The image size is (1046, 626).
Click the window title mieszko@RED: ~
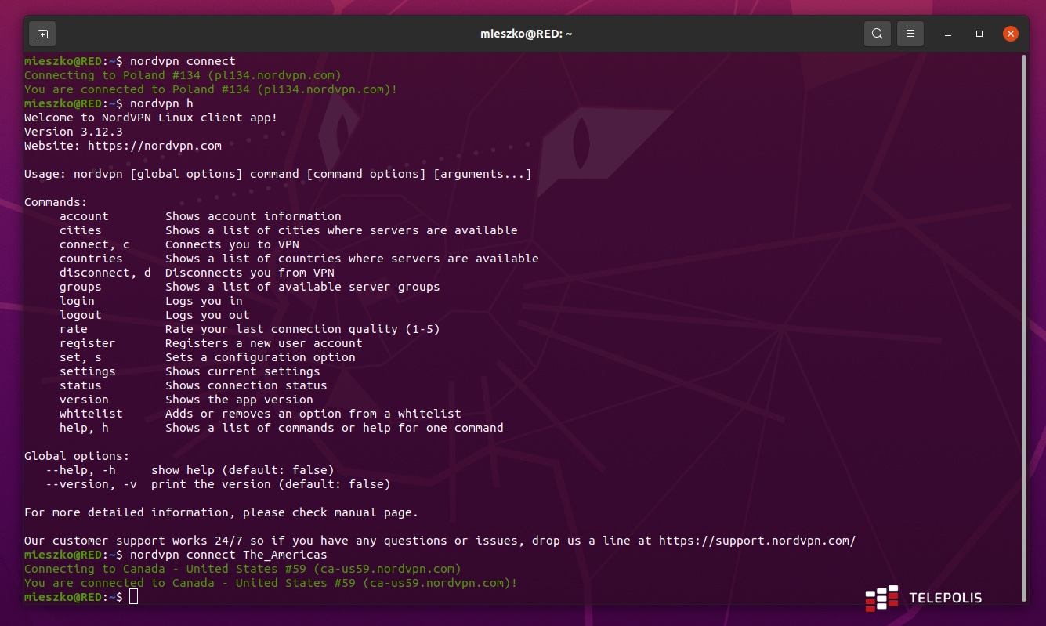[526, 34]
